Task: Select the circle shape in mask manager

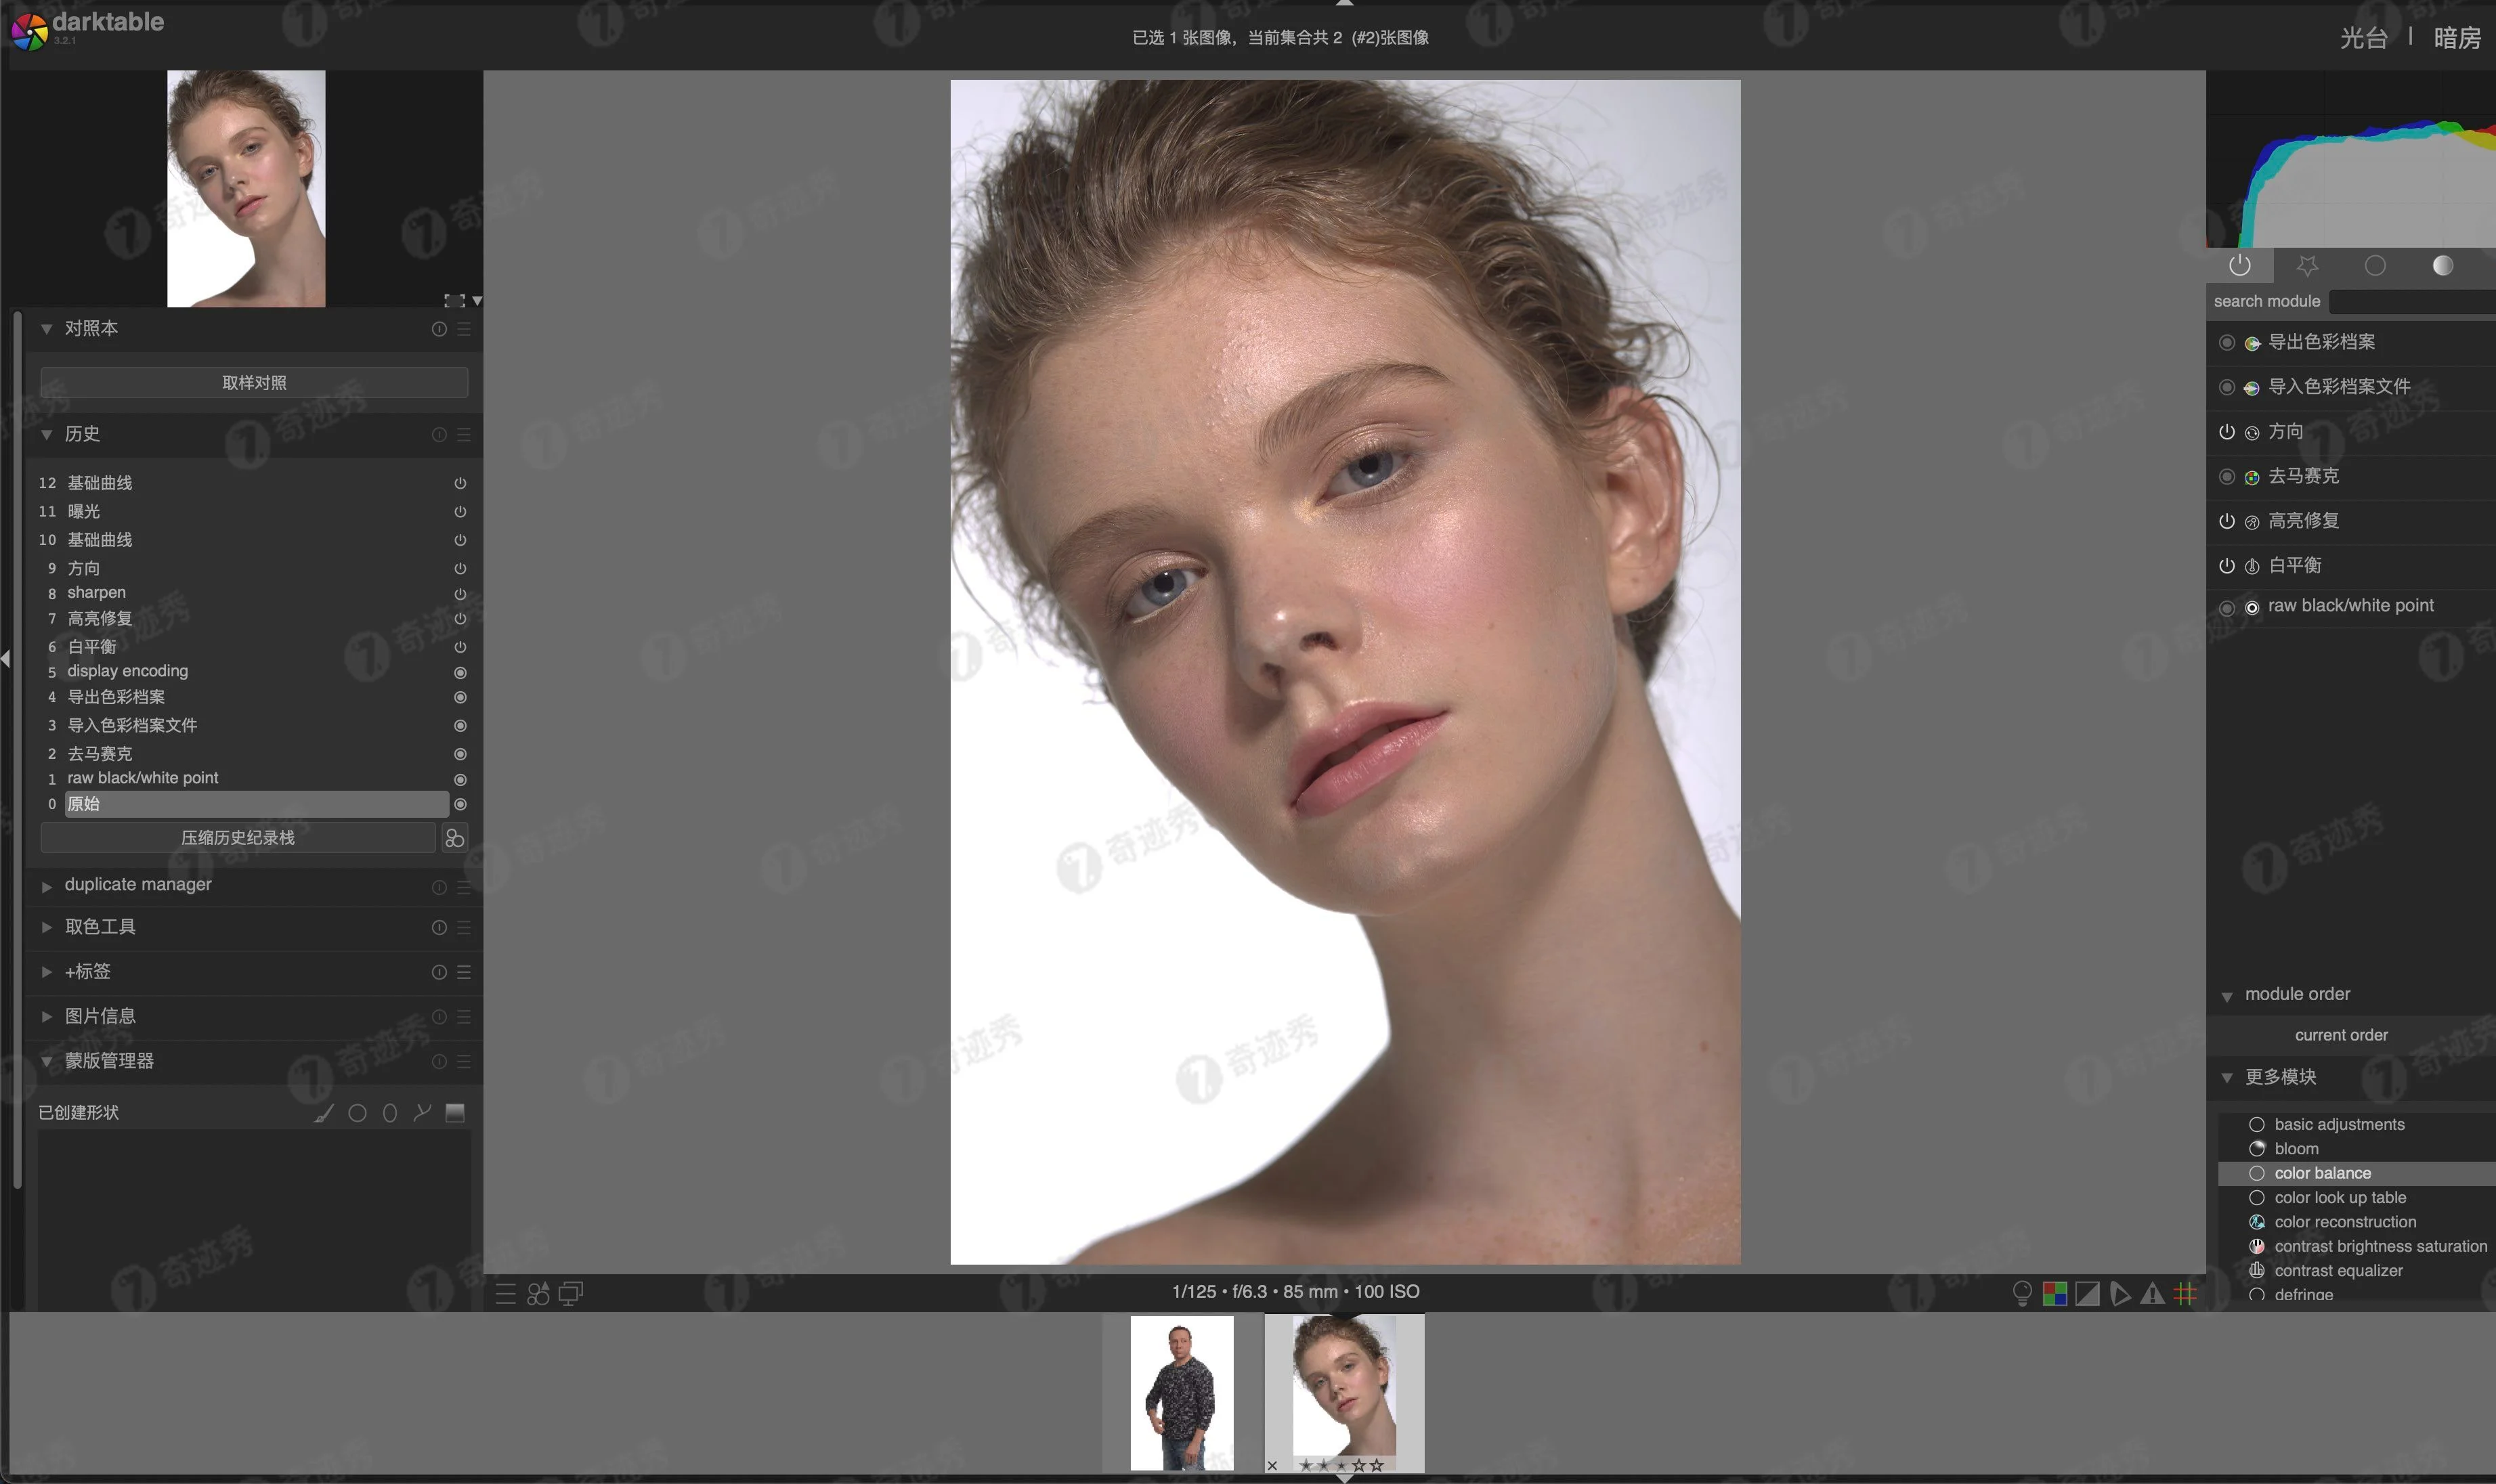Action: [358, 1112]
